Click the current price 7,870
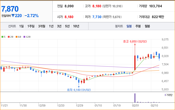 (10, 9)
